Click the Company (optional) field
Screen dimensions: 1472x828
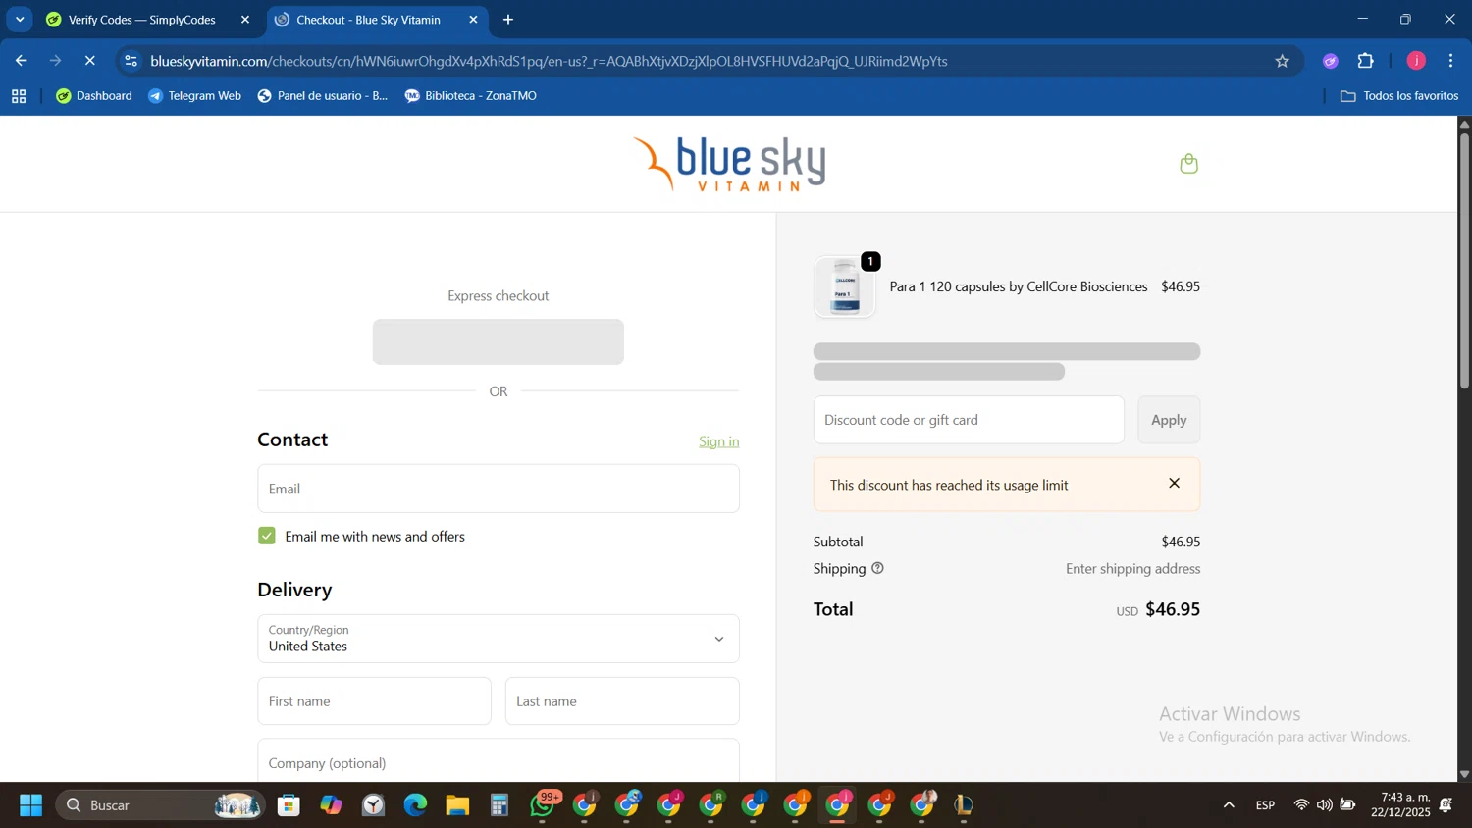(499, 761)
